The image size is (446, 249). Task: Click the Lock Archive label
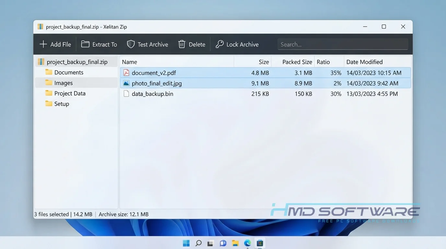coord(242,44)
